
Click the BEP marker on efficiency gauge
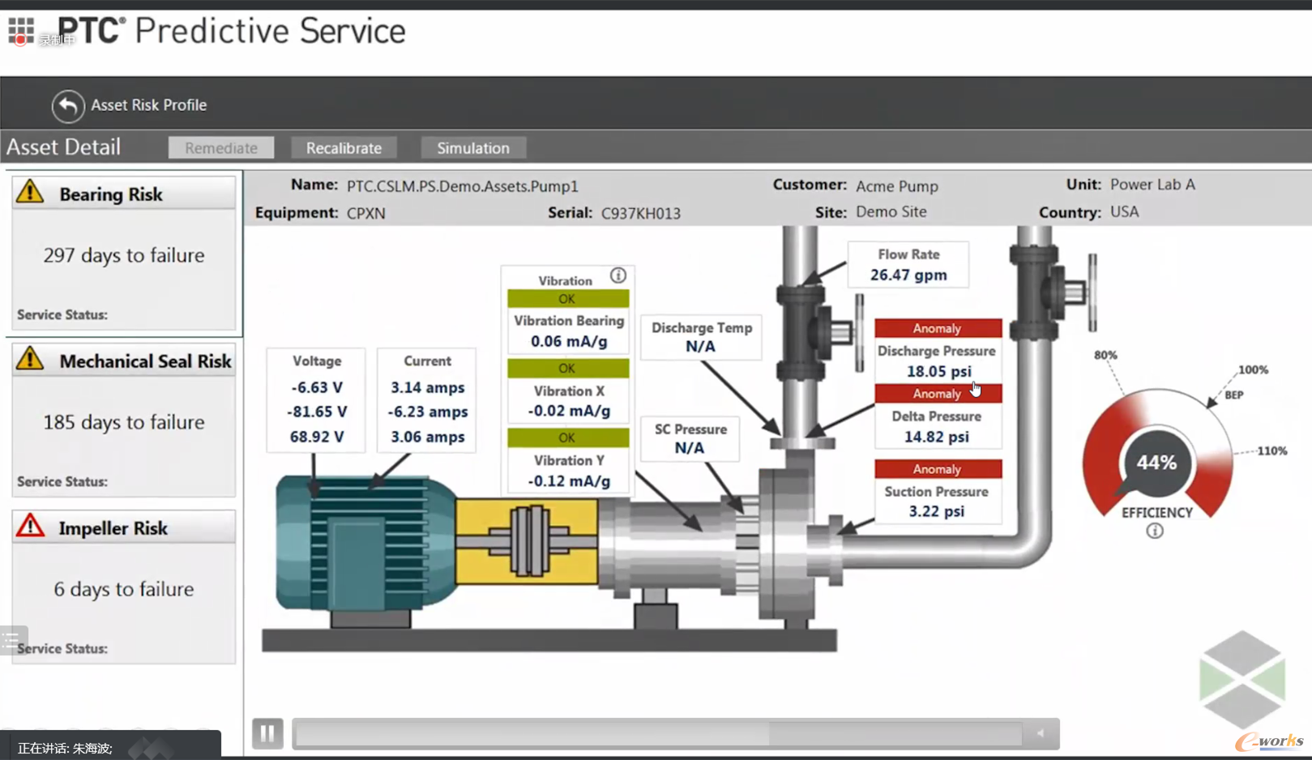[1233, 395]
